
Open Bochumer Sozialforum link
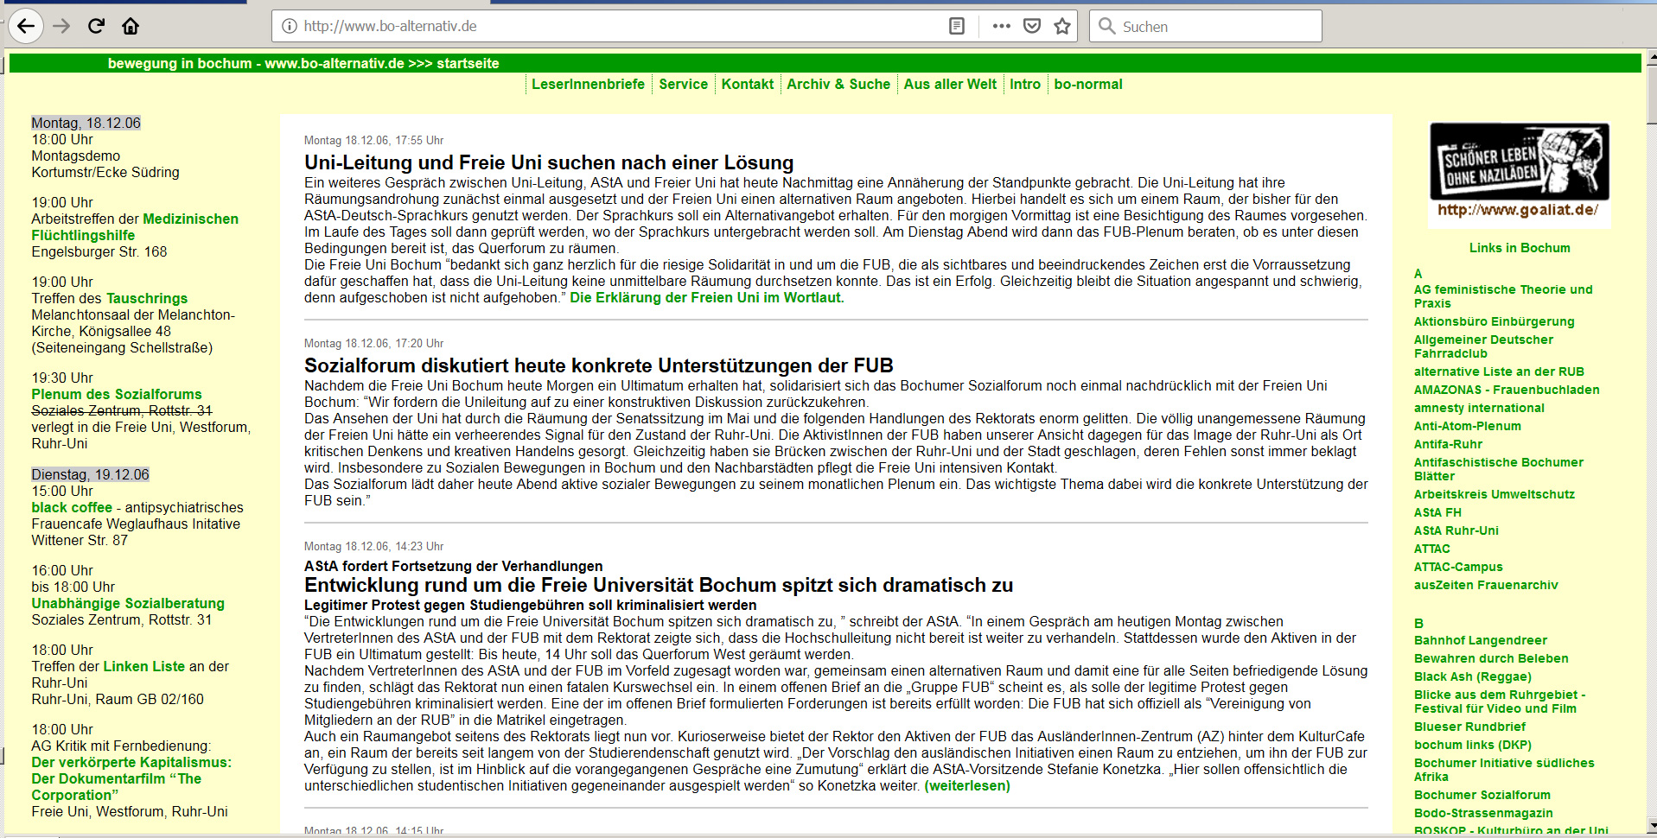[x=1482, y=795]
